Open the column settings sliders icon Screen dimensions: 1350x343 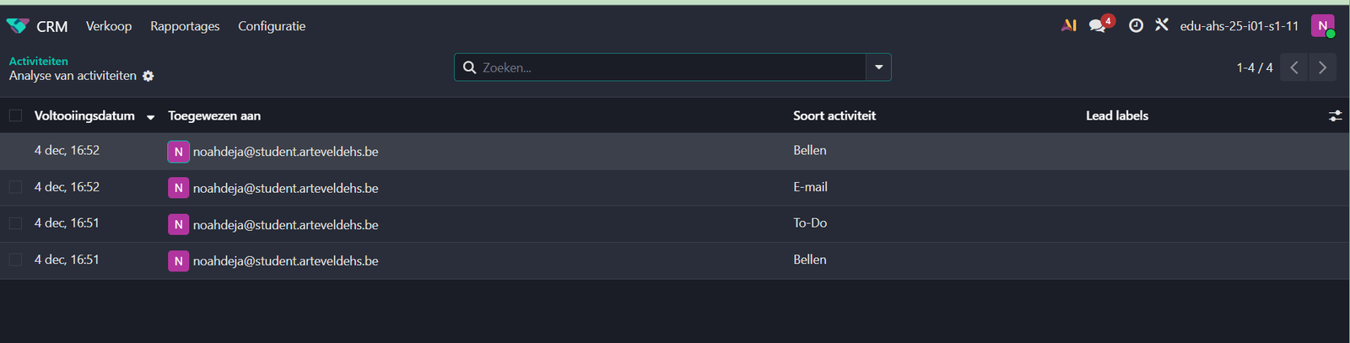(x=1335, y=116)
